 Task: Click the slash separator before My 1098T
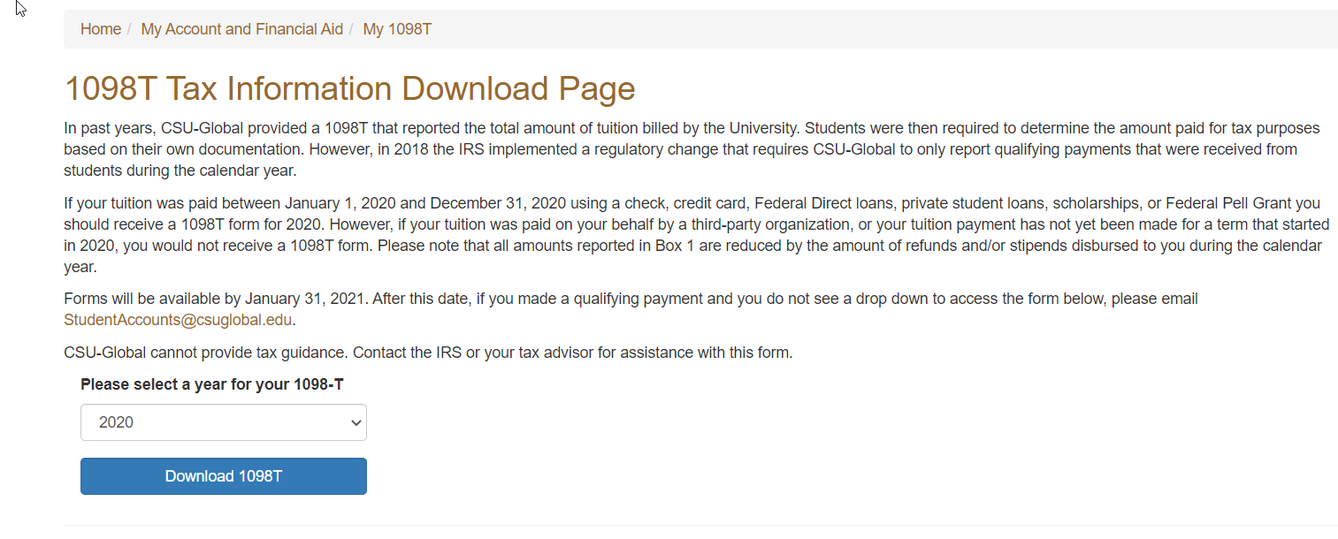pos(352,29)
